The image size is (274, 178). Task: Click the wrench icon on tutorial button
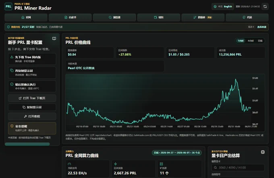[x=25, y=117]
